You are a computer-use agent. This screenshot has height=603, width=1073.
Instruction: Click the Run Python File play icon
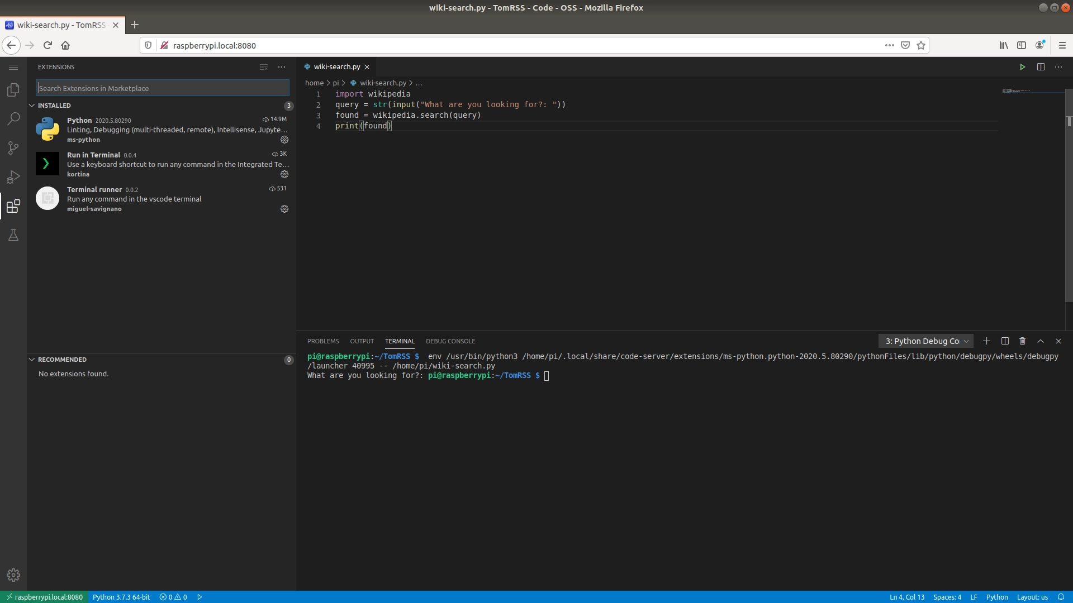pos(1022,67)
